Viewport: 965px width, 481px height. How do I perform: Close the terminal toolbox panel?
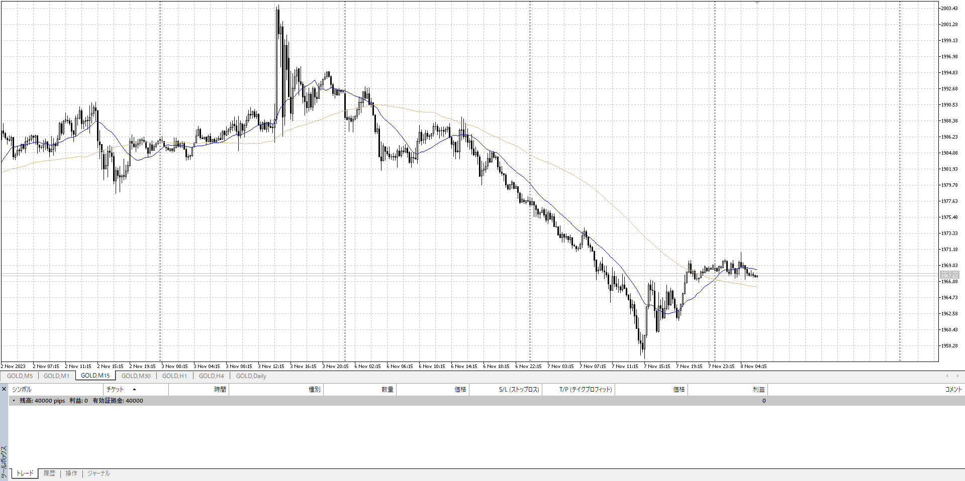4,389
